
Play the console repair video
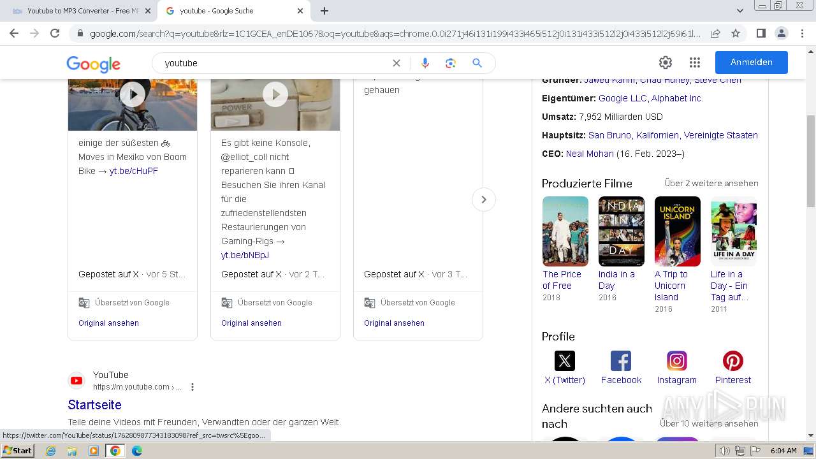[275, 94]
